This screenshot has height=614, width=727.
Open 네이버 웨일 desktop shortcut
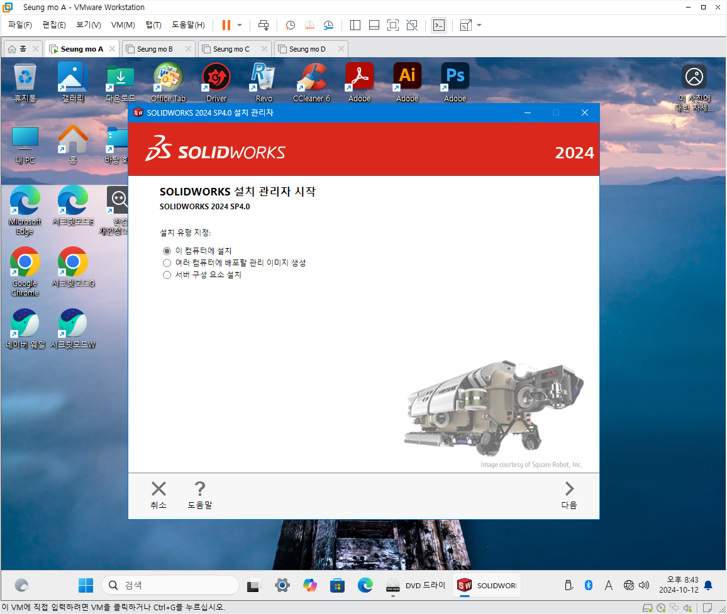tap(25, 329)
